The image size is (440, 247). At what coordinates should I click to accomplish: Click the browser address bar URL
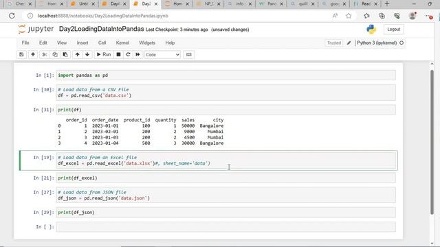pyautogui.click(x=103, y=16)
